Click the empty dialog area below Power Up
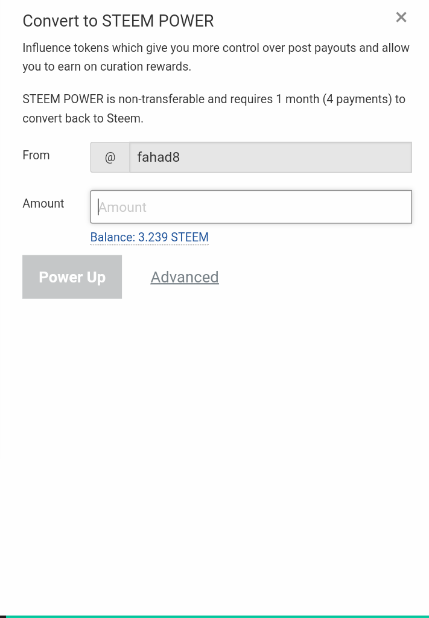Screen dimensions: 429x618 pos(214,453)
